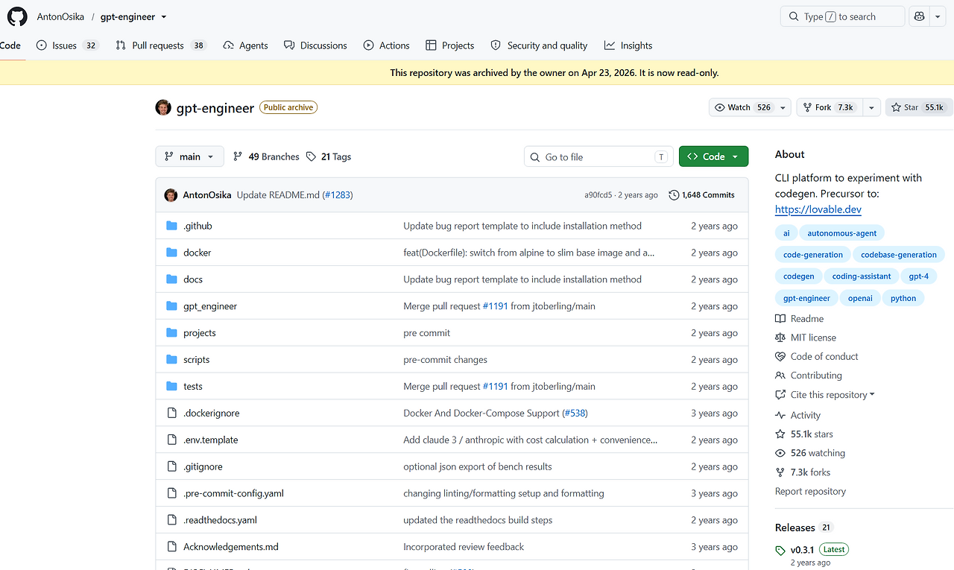The image size is (954, 570).
Task: Open the Report repository link
Action: point(810,492)
